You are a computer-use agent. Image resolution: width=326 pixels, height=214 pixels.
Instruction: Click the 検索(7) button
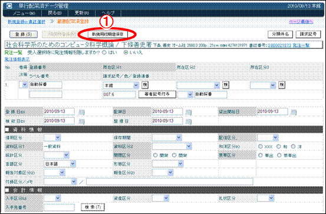(93, 207)
